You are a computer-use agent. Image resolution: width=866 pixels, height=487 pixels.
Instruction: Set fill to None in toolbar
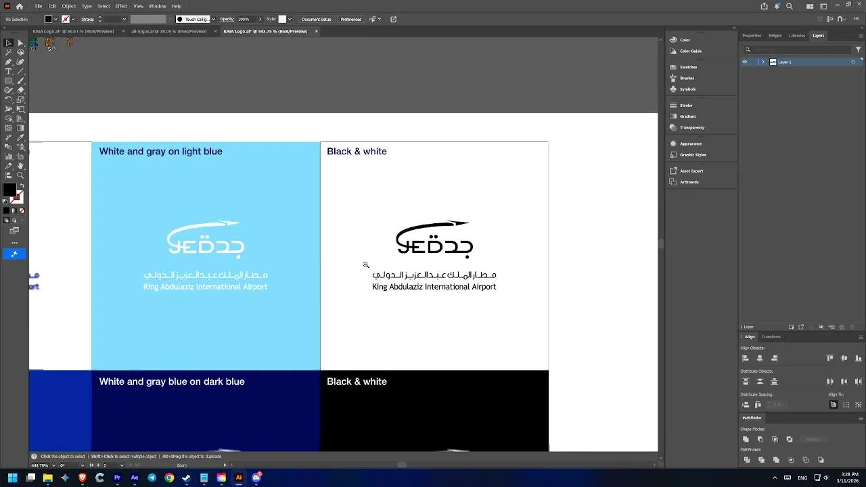[22, 210]
